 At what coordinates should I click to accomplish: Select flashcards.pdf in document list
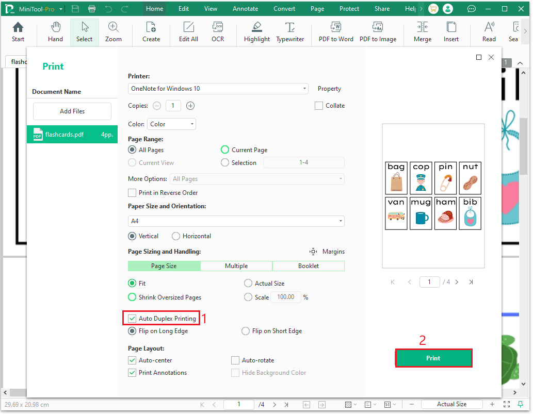coord(72,135)
